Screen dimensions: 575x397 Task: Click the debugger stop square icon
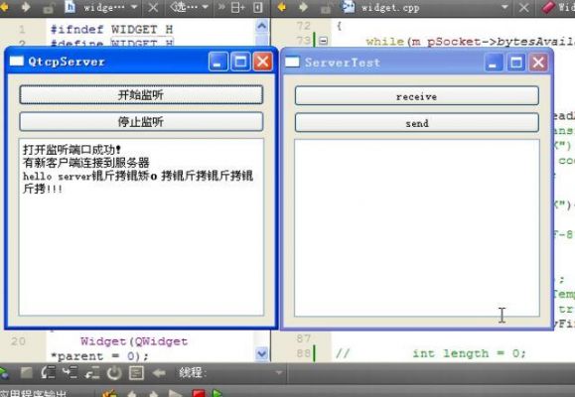pyautogui.click(x=27, y=373)
